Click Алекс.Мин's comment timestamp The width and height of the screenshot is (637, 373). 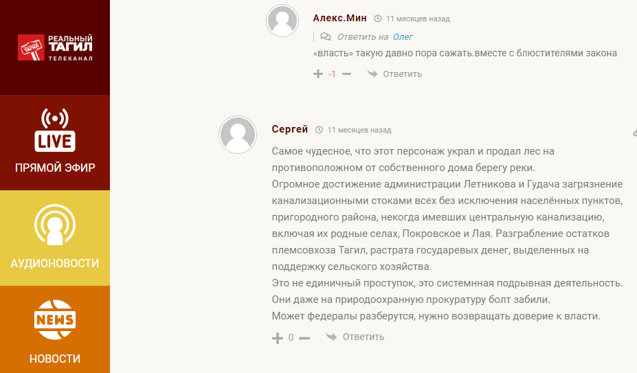point(417,19)
